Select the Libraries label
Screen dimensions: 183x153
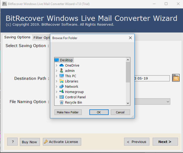point(72,81)
